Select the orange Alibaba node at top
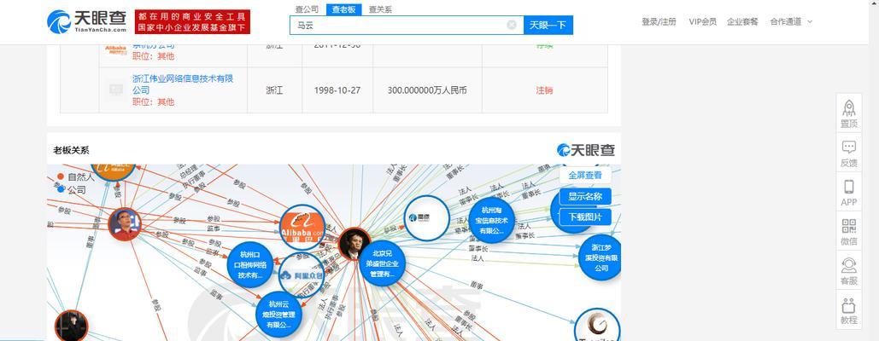Image resolution: width=879 pixels, height=341 pixels. [x=114, y=171]
